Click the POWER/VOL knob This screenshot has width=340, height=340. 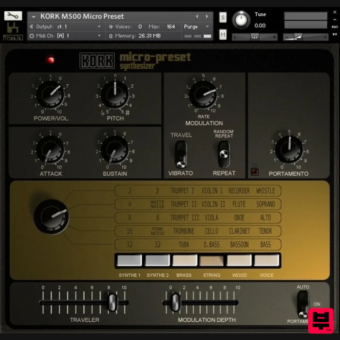click(51, 95)
